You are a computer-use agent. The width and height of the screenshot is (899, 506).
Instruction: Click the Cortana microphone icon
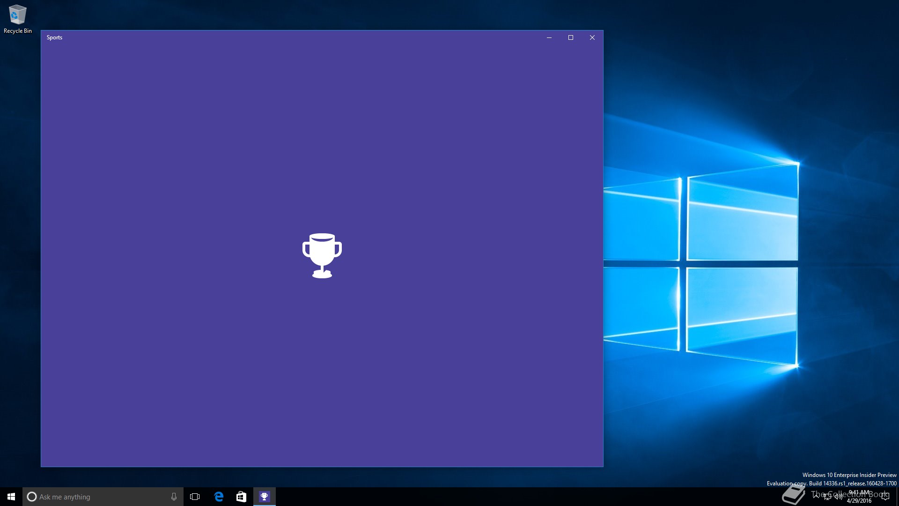click(174, 497)
